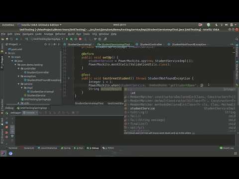Viewport: 239px width, 179px height.
Task: Open the Terminal tool window
Action: coord(11,148)
